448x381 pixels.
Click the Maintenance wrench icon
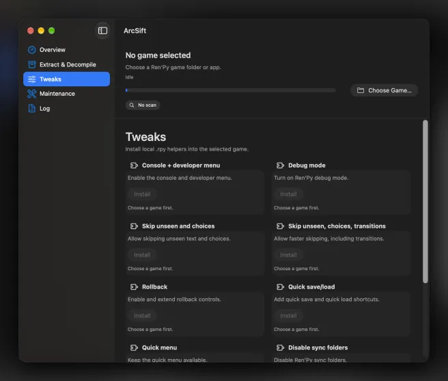tap(31, 94)
